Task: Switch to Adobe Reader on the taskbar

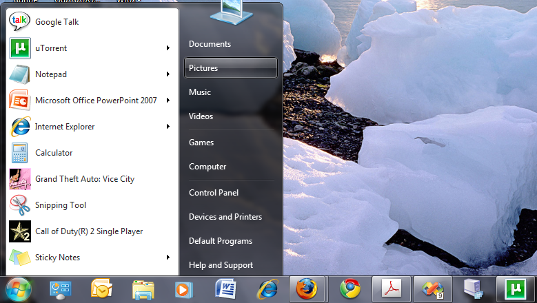Action: click(x=391, y=289)
